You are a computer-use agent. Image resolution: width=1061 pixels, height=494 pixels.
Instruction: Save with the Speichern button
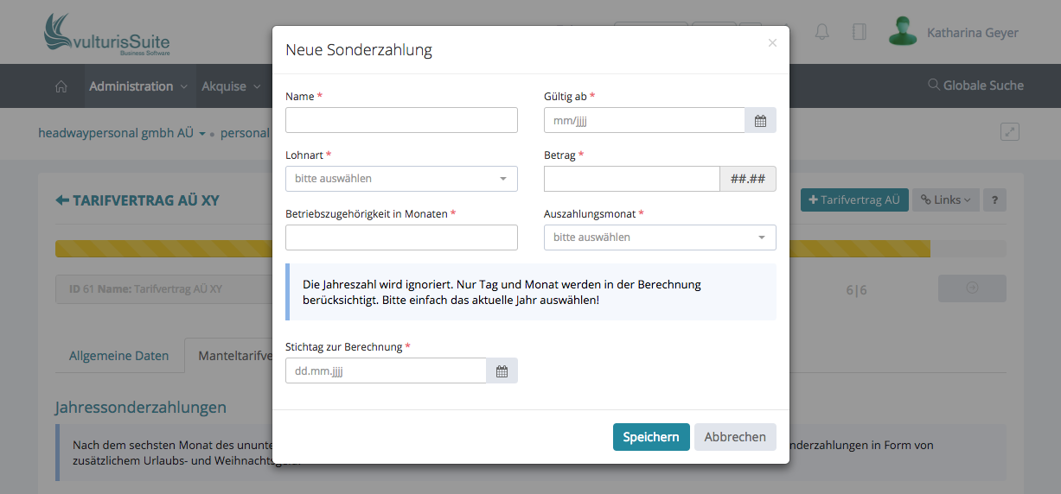(x=651, y=437)
